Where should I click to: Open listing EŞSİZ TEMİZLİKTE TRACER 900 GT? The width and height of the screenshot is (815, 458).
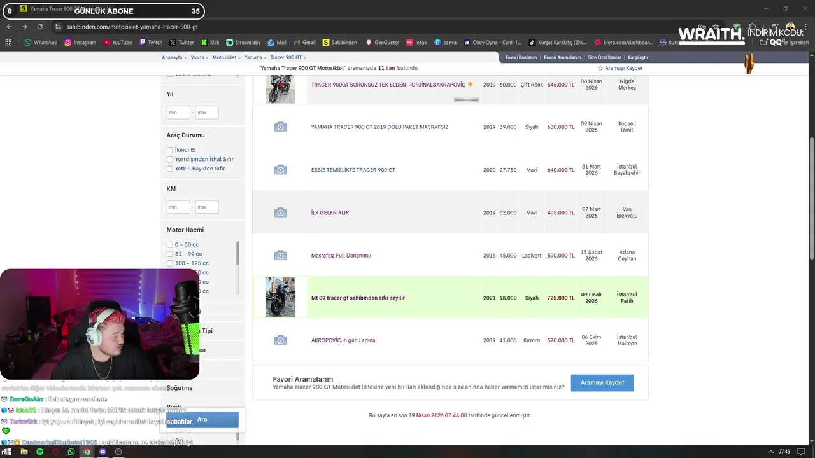click(x=353, y=170)
